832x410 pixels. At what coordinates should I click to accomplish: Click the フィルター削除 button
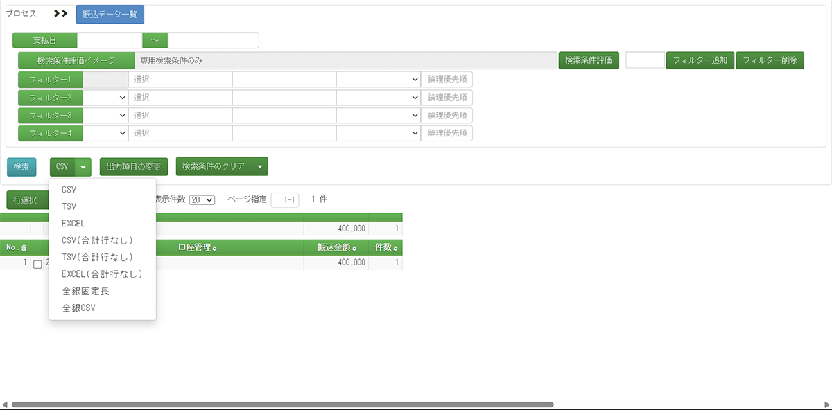770,60
